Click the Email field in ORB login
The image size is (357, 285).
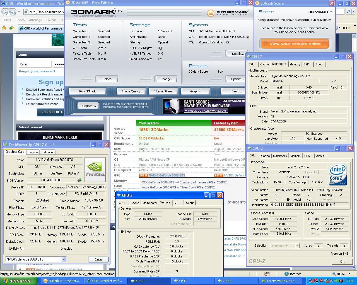(35, 64)
